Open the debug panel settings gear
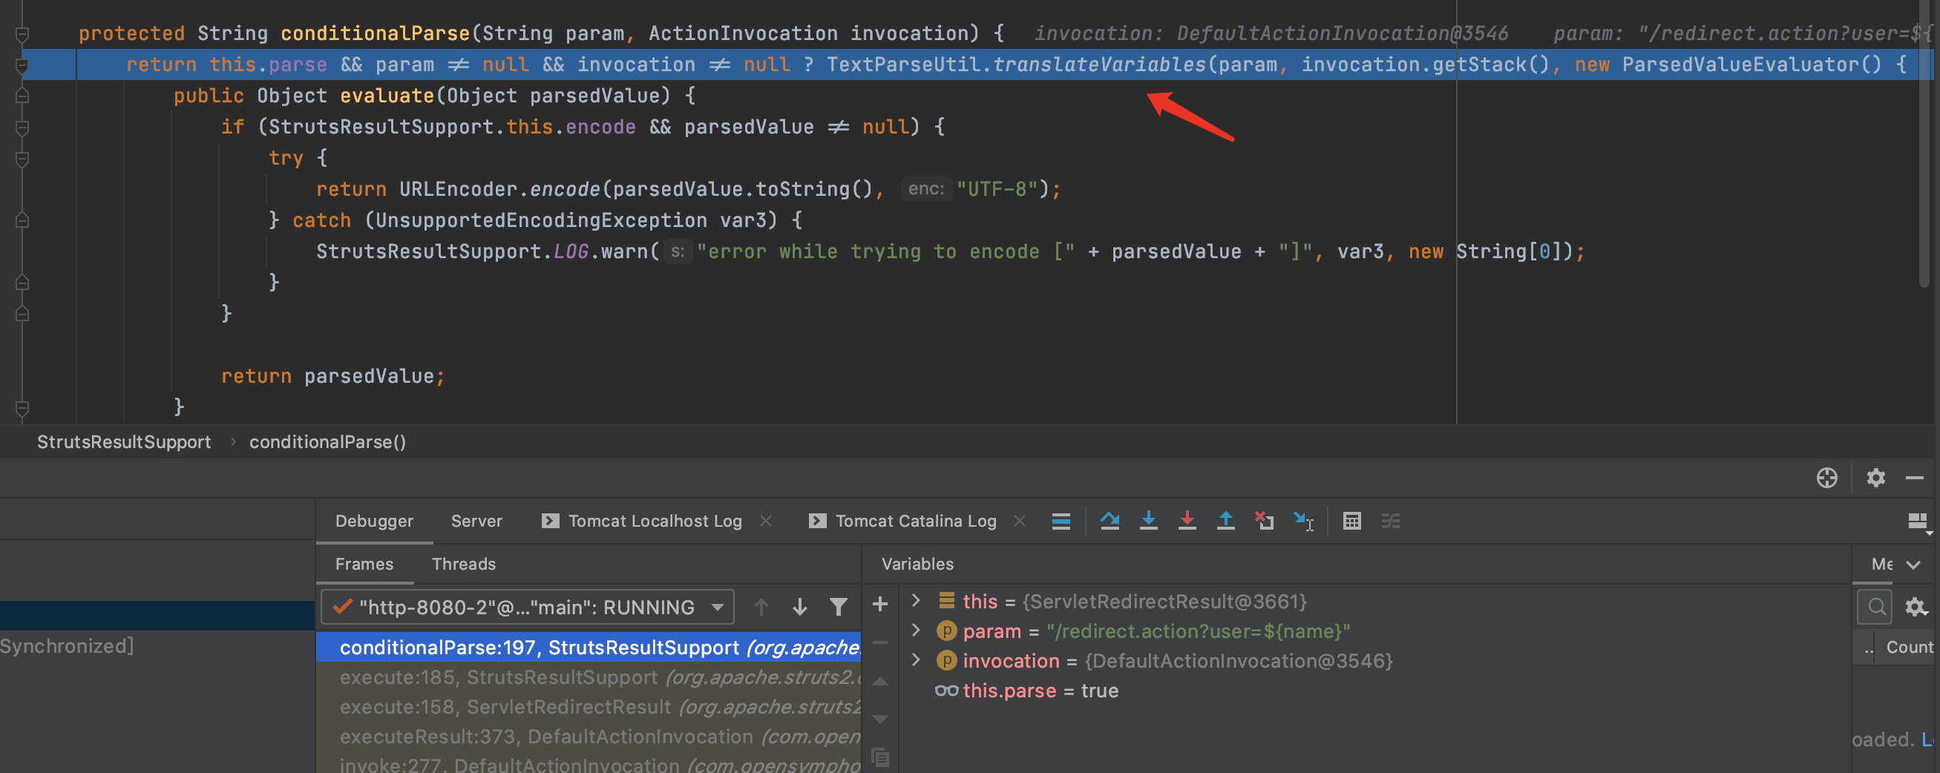Screen dimensions: 1940x773 click(1875, 478)
